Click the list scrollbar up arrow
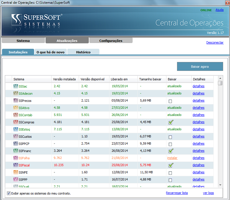This screenshot has width=230, height=200. (220, 78)
